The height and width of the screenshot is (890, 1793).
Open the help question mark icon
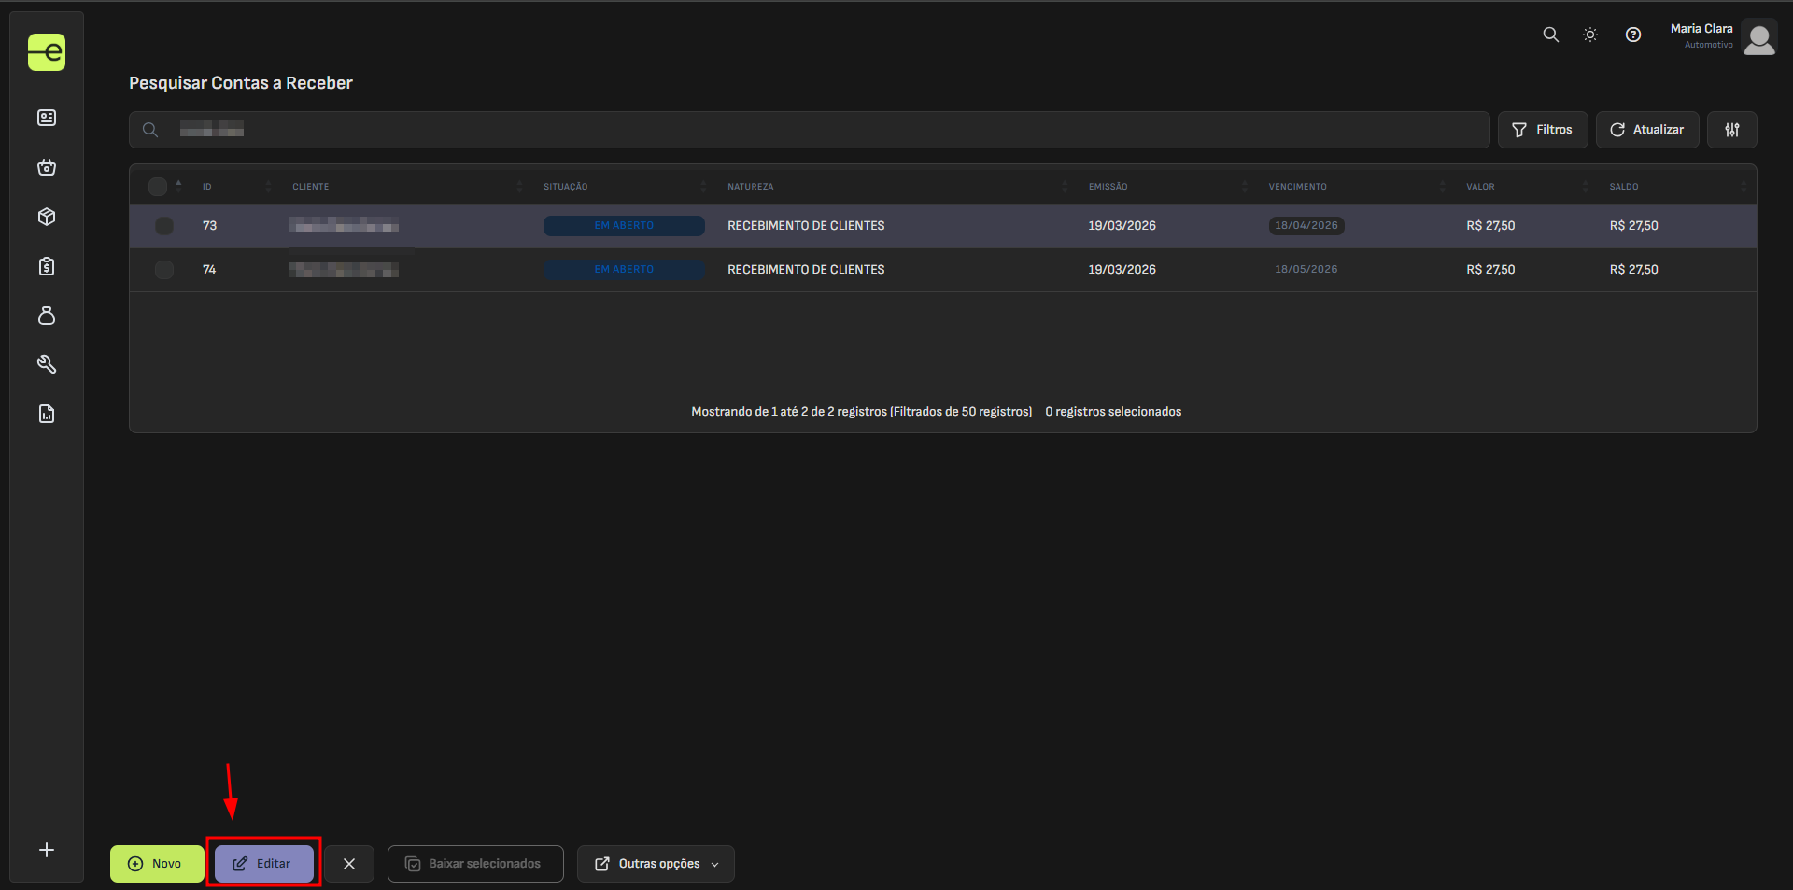click(x=1632, y=35)
